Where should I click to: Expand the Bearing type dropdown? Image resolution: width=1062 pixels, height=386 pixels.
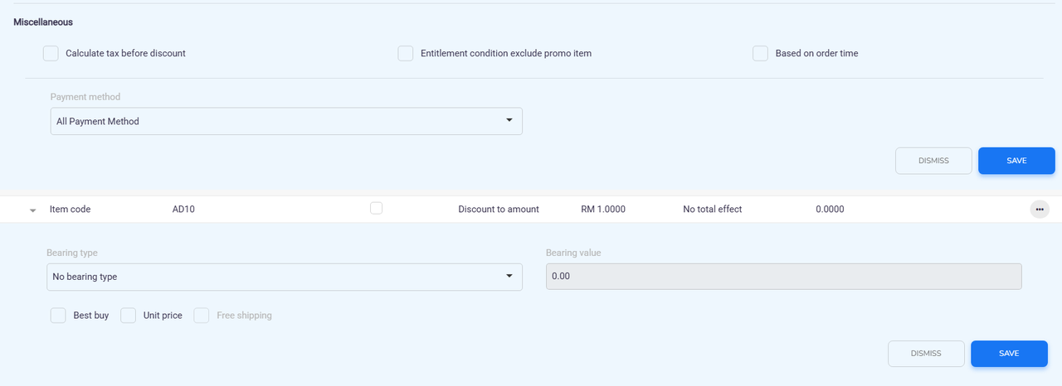tap(284, 277)
